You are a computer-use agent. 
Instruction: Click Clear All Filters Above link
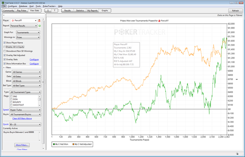click(22, 119)
